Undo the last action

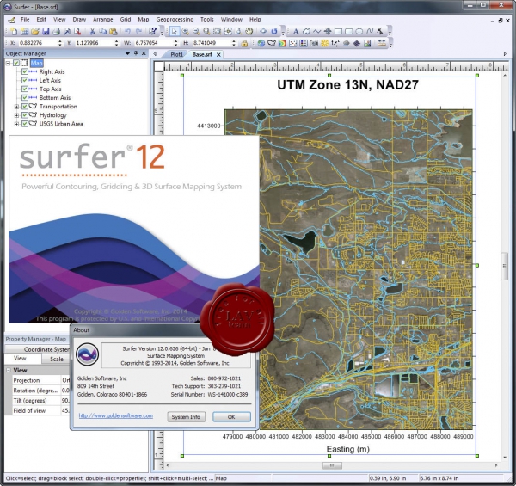pyautogui.click(x=127, y=31)
